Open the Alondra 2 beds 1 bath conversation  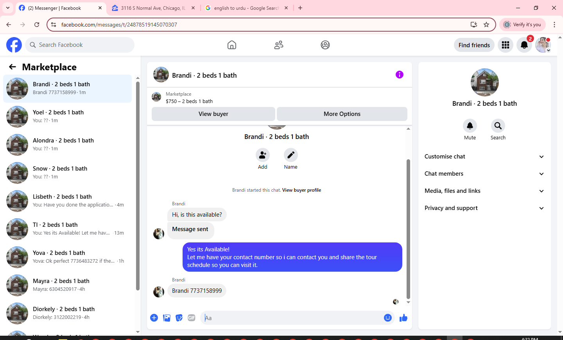[x=67, y=145]
